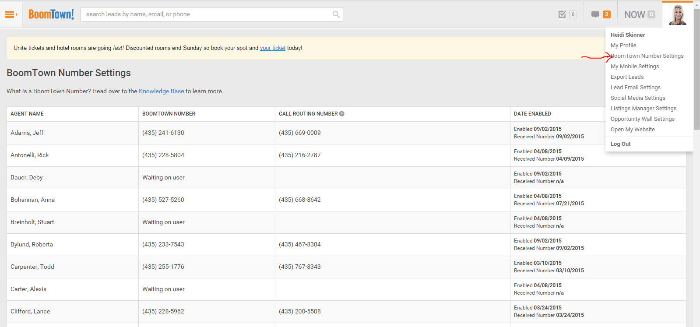Click routing number (435) 467-8384
This screenshot has height=327, width=700.
click(300, 244)
